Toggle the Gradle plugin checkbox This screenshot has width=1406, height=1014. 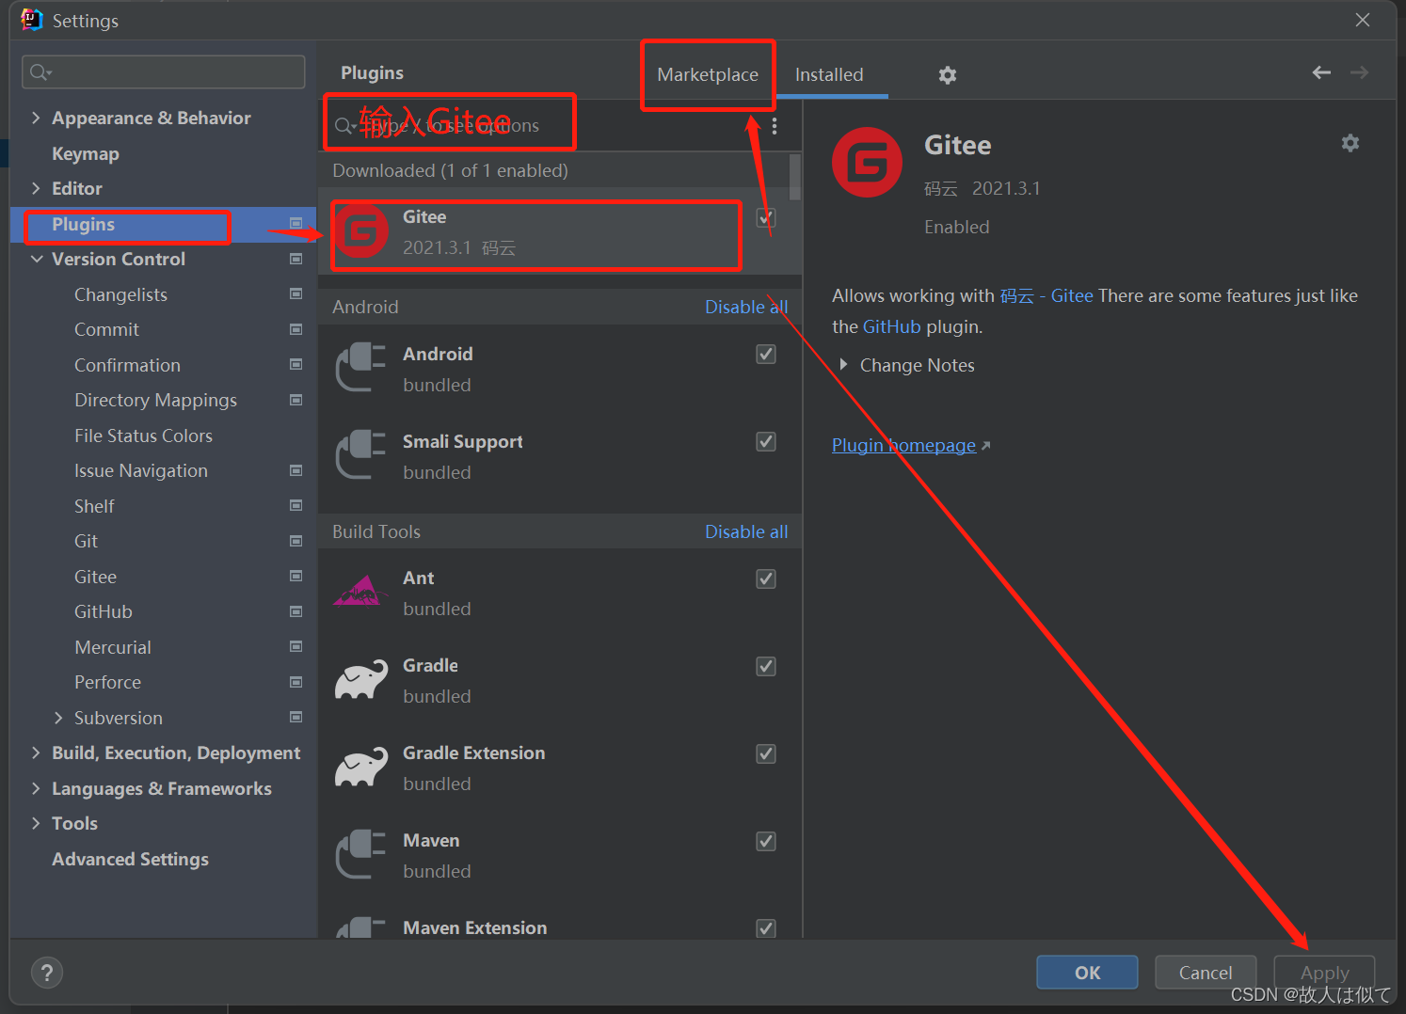coord(766,666)
